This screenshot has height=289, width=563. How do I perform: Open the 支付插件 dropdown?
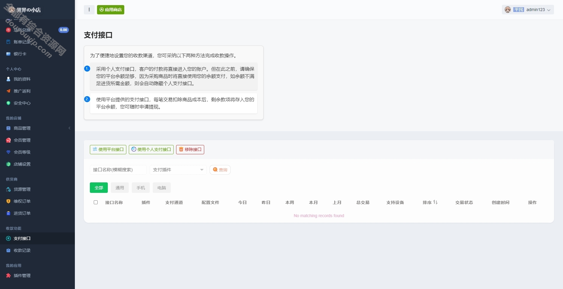pos(178,170)
